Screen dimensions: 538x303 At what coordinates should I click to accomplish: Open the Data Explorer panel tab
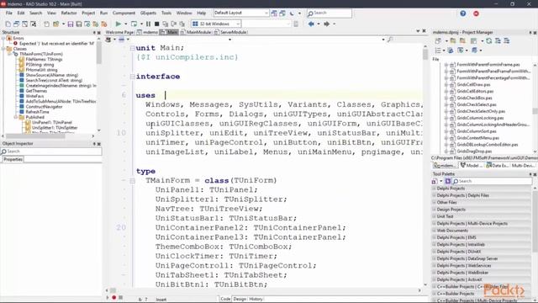tap(497, 166)
